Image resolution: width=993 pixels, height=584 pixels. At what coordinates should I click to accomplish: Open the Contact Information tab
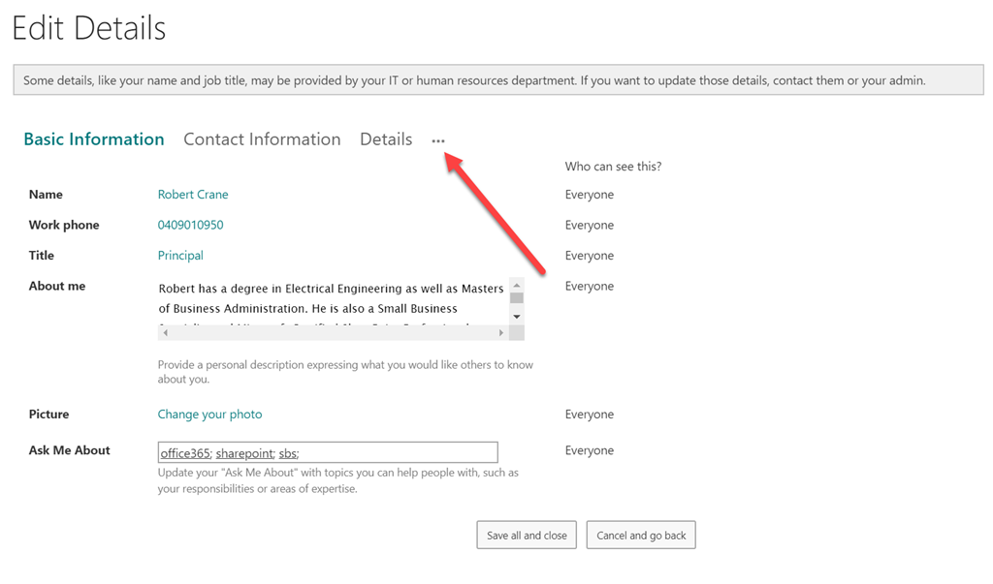coord(262,139)
